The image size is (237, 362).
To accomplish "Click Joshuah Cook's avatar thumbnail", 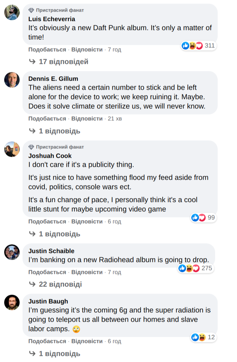I will (x=12, y=149).
